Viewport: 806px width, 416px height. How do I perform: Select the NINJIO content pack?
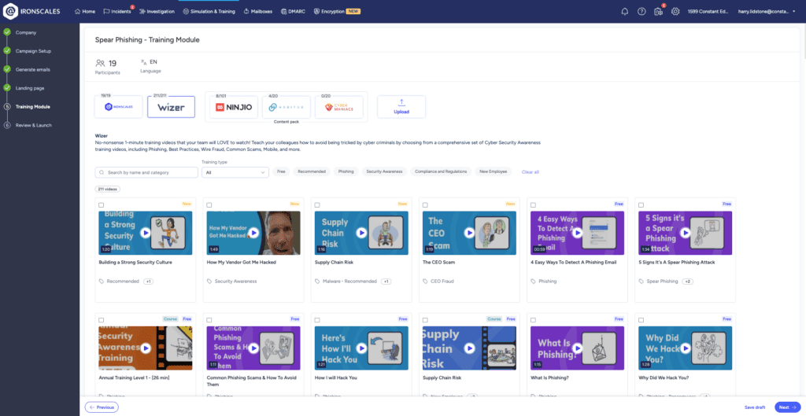pos(234,107)
